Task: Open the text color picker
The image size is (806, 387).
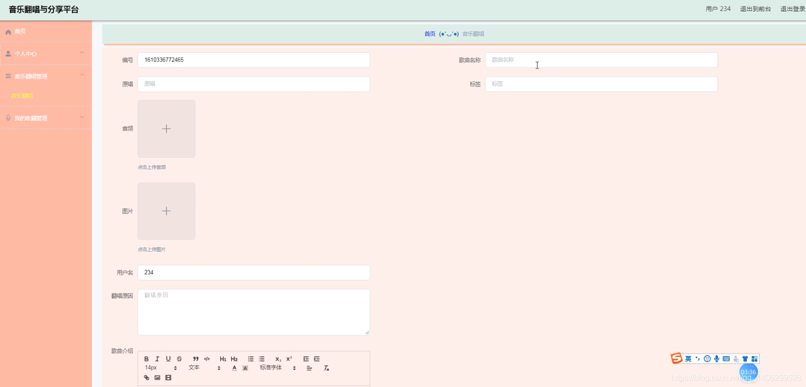Action: pyautogui.click(x=234, y=368)
